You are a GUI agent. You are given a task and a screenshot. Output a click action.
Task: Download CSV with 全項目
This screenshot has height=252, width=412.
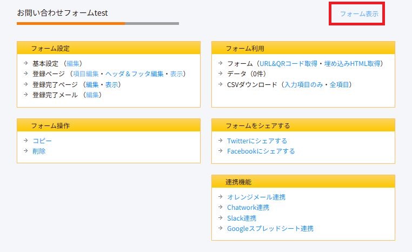(x=339, y=84)
